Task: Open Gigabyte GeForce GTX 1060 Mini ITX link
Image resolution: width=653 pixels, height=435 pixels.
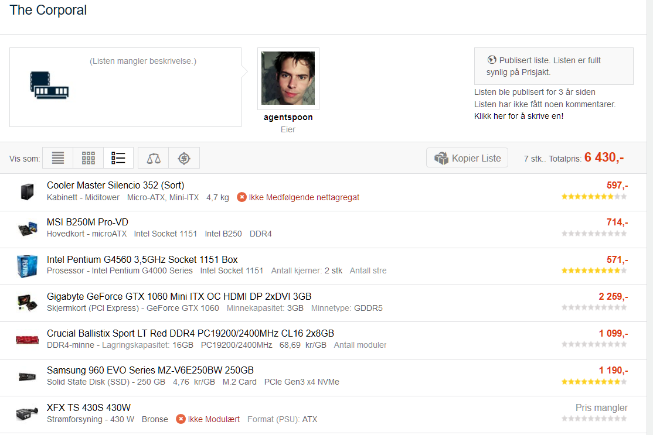Action: click(x=179, y=296)
